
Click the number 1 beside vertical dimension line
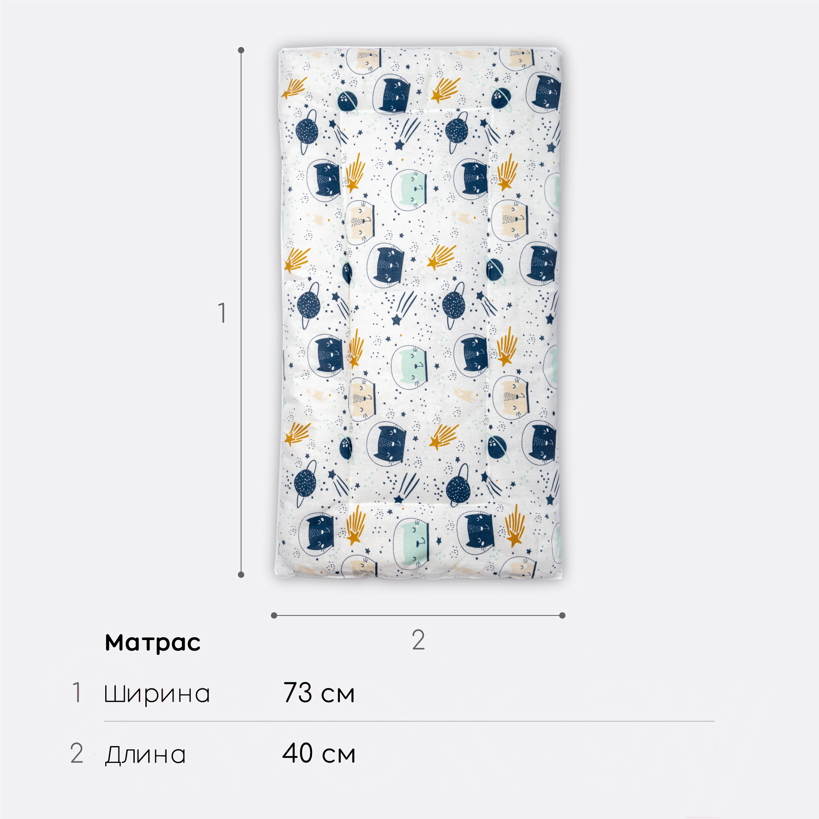(222, 313)
